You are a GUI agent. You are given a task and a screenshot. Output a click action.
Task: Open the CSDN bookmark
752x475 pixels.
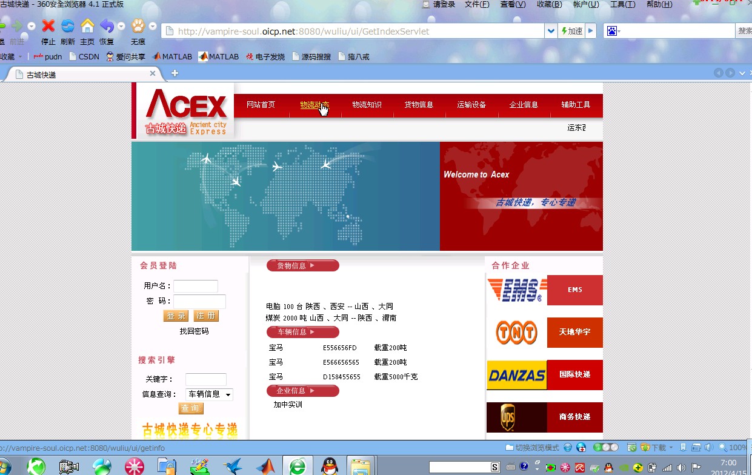pyautogui.click(x=84, y=56)
